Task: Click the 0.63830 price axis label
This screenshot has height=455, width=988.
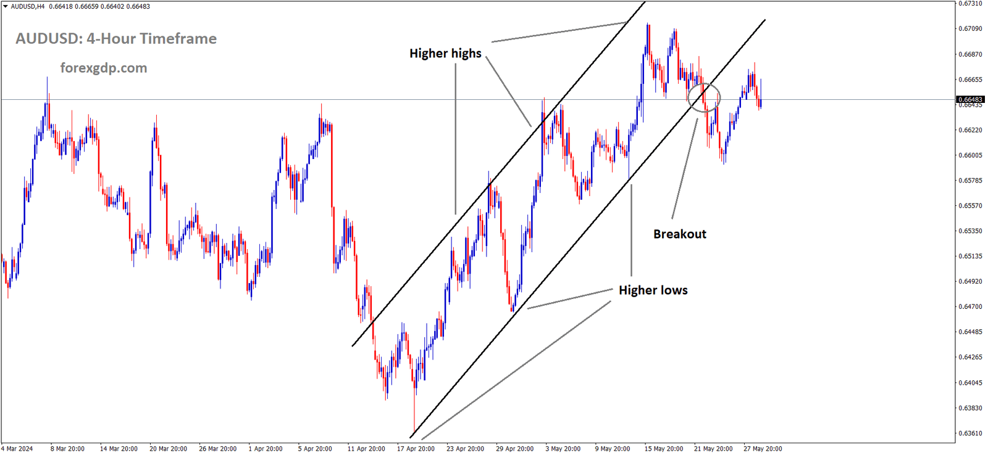Action: 970,408
